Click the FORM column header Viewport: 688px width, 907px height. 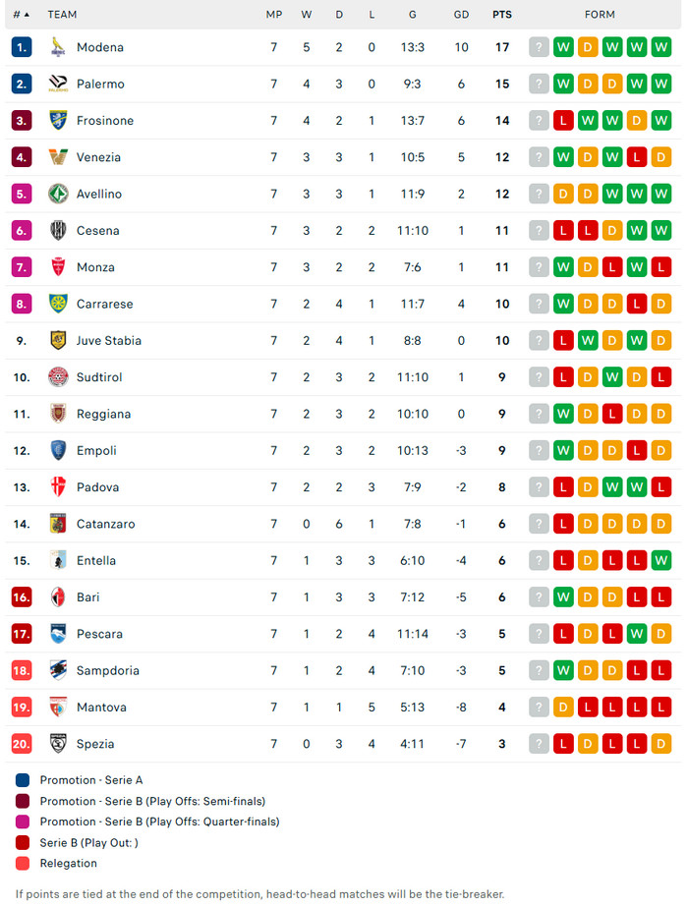coord(600,15)
